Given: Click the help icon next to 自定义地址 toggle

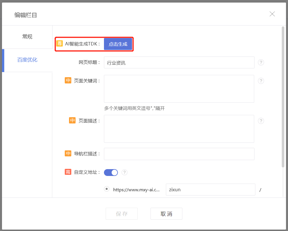Looking at the screenshot, I should tap(124, 172).
